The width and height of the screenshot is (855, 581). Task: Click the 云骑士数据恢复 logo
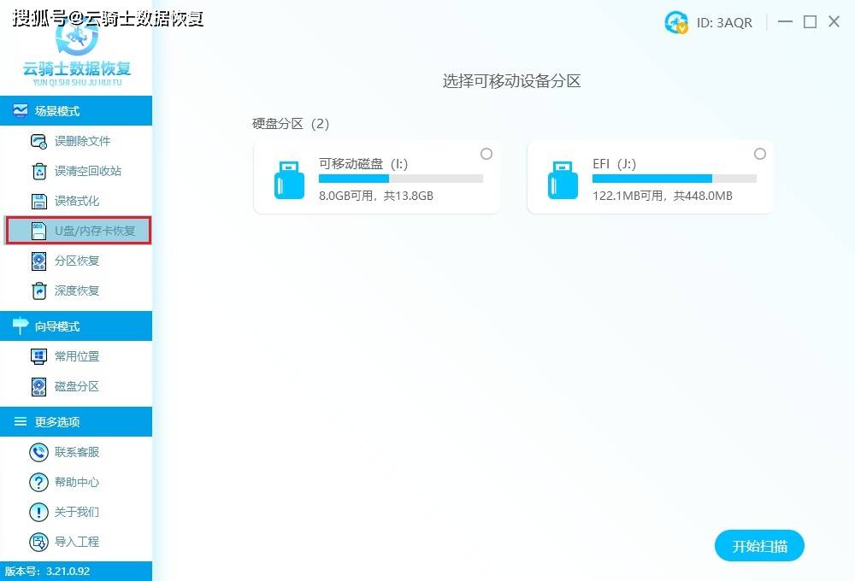77,55
